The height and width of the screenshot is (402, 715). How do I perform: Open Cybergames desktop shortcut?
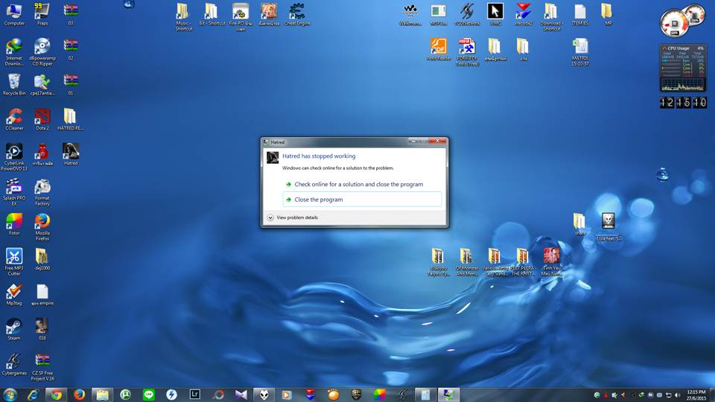coord(14,364)
